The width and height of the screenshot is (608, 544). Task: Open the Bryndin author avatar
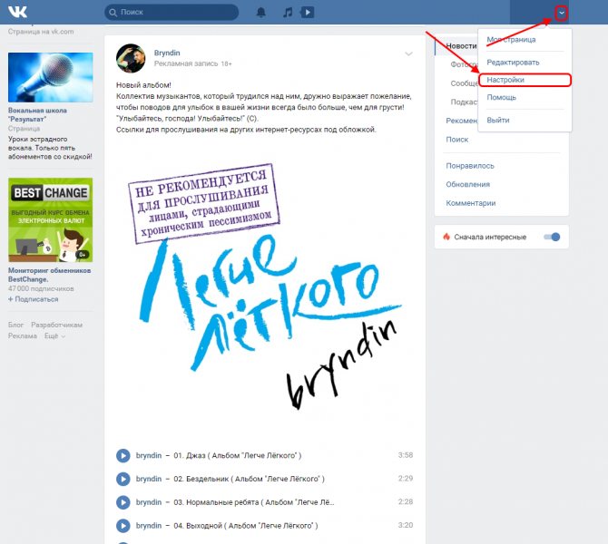tap(131, 58)
